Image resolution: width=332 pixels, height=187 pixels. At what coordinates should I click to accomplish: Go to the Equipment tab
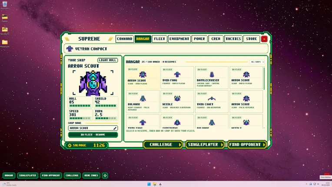(x=179, y=39)
